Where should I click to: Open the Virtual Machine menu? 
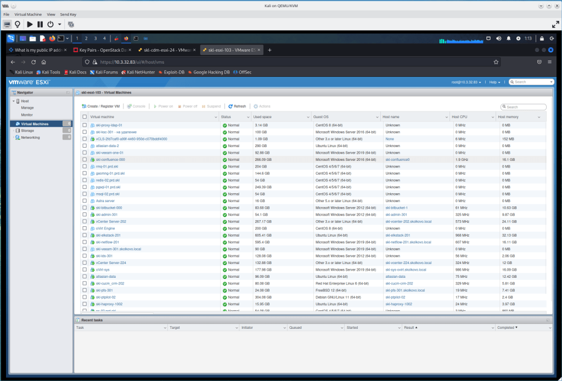(x=29, y=14)
